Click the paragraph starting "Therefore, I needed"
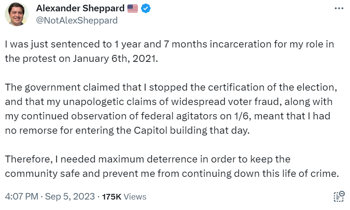The height and width of the screenshot is (210, 350). point(170,166)
